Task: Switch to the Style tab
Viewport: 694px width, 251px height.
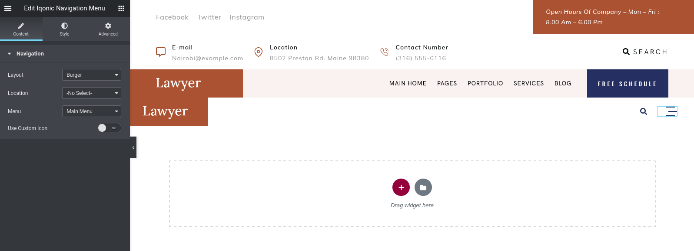Action: [x=64, y=29]
